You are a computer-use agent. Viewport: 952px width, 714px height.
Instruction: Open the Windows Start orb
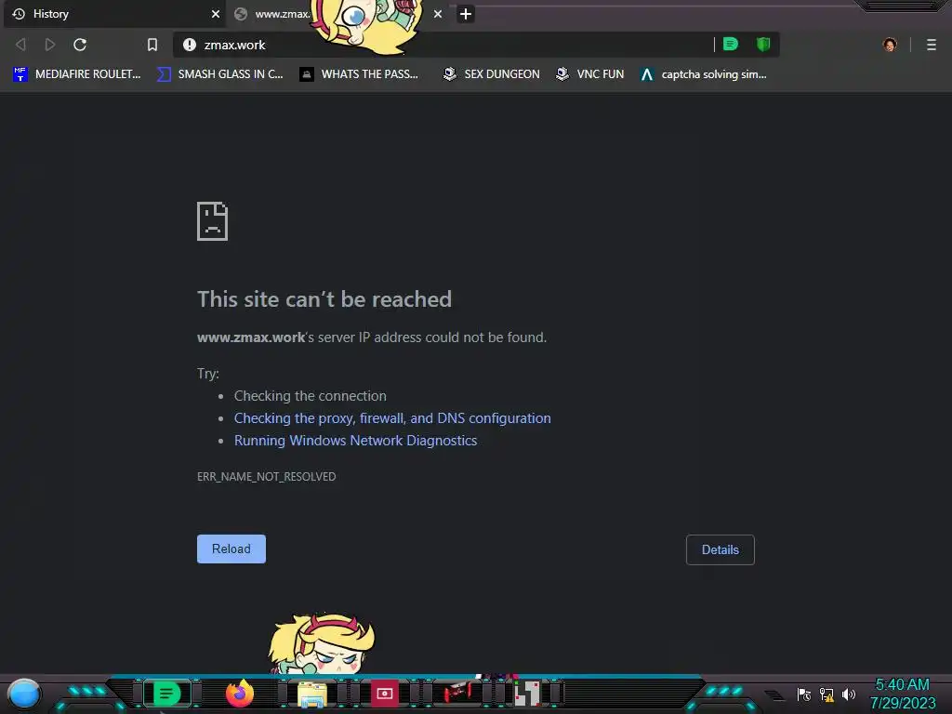pos(24,694)
